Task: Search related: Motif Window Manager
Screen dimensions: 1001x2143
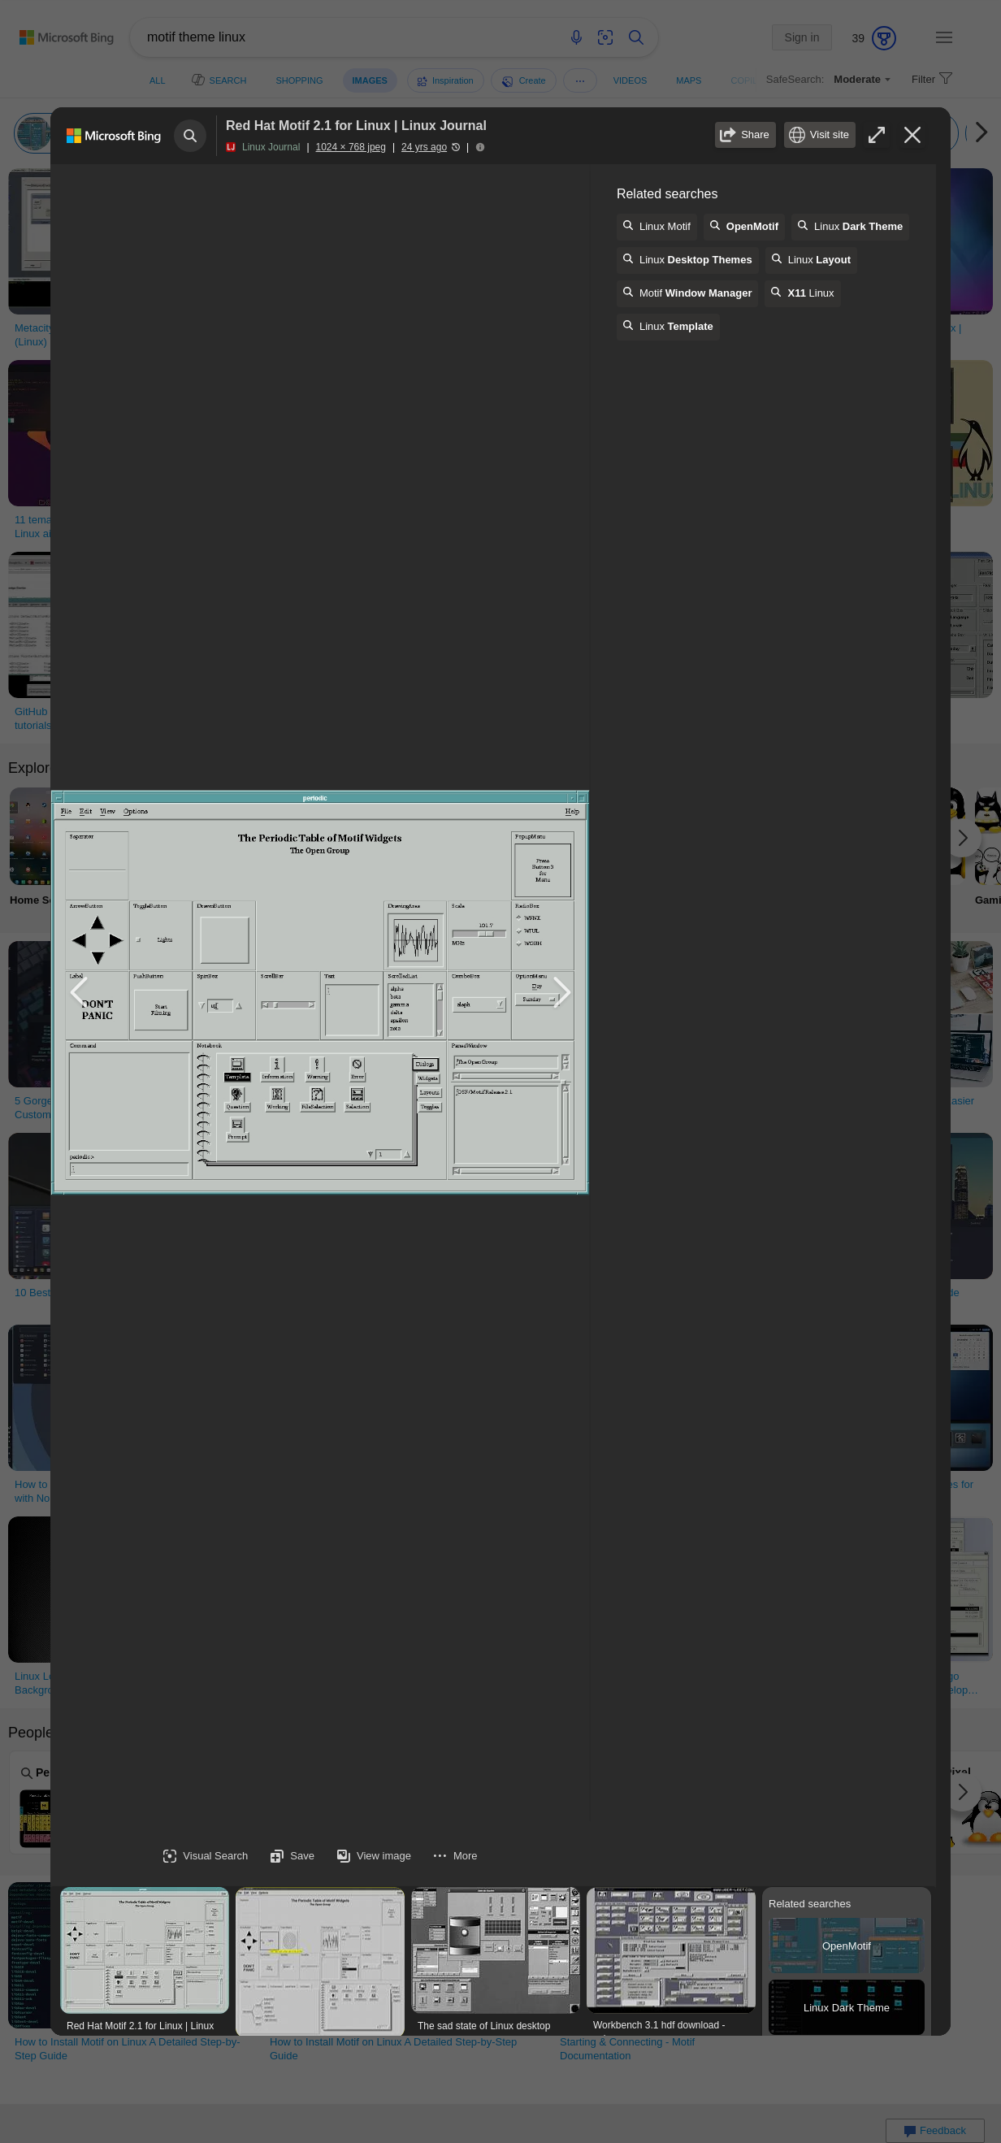Action: pos(686,293)
